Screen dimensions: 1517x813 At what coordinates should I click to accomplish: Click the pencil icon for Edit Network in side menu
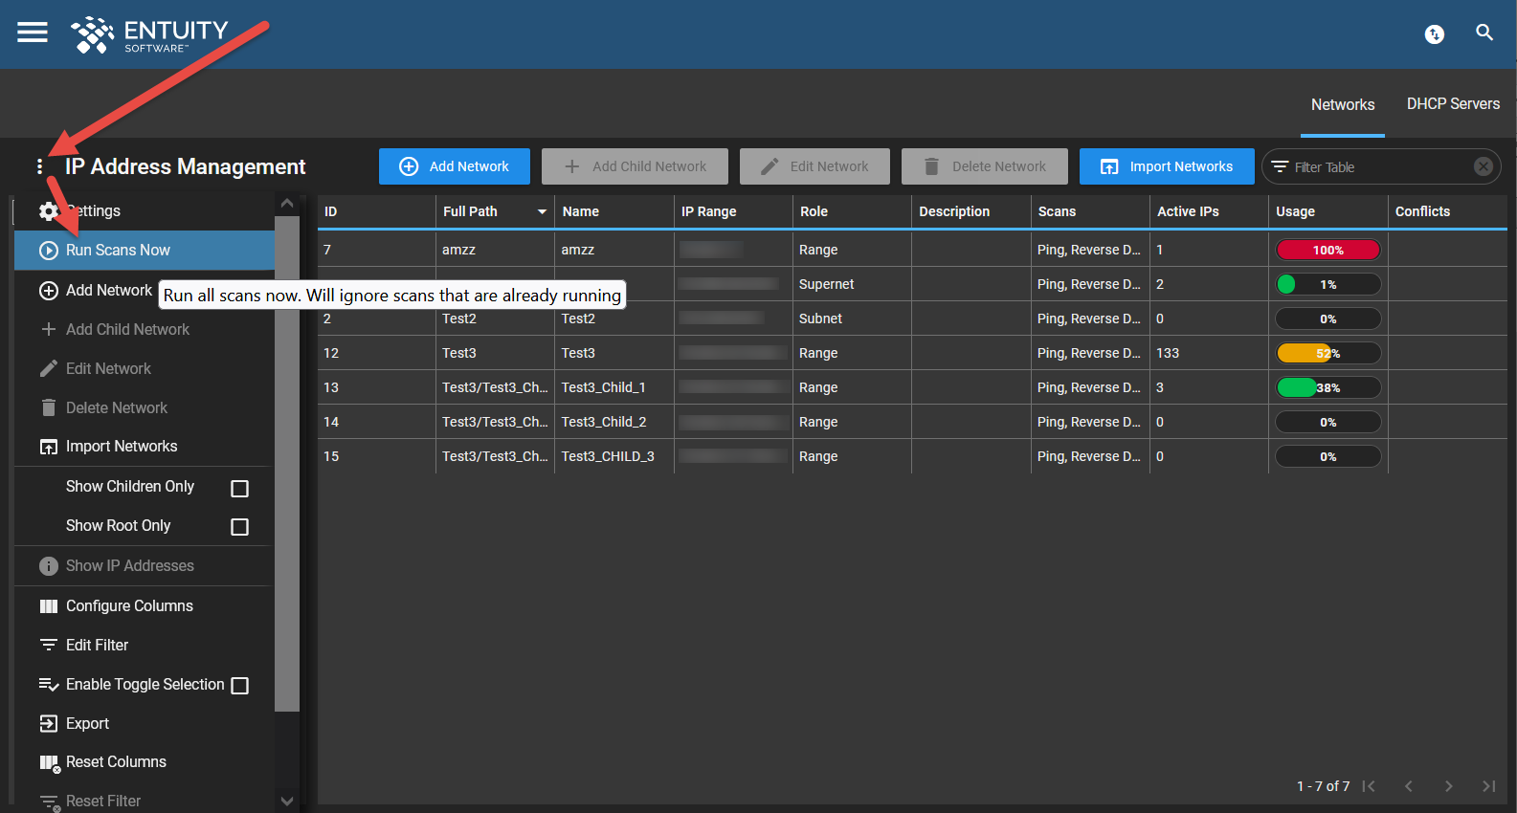(x=49, y=368)
